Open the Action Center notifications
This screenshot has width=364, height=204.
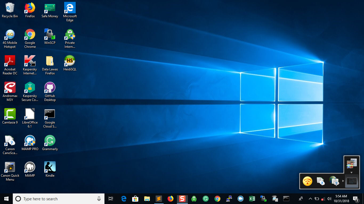(355, 199)
